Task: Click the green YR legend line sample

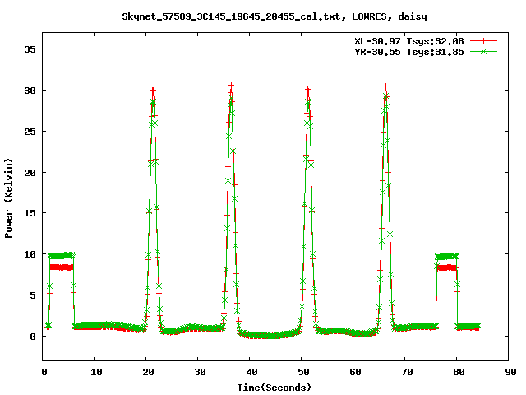Action: click(483, 51)
